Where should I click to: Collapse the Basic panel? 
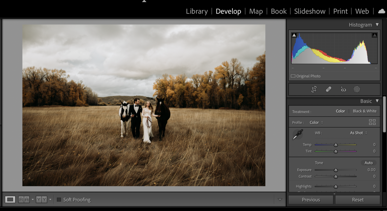point(377,101)
